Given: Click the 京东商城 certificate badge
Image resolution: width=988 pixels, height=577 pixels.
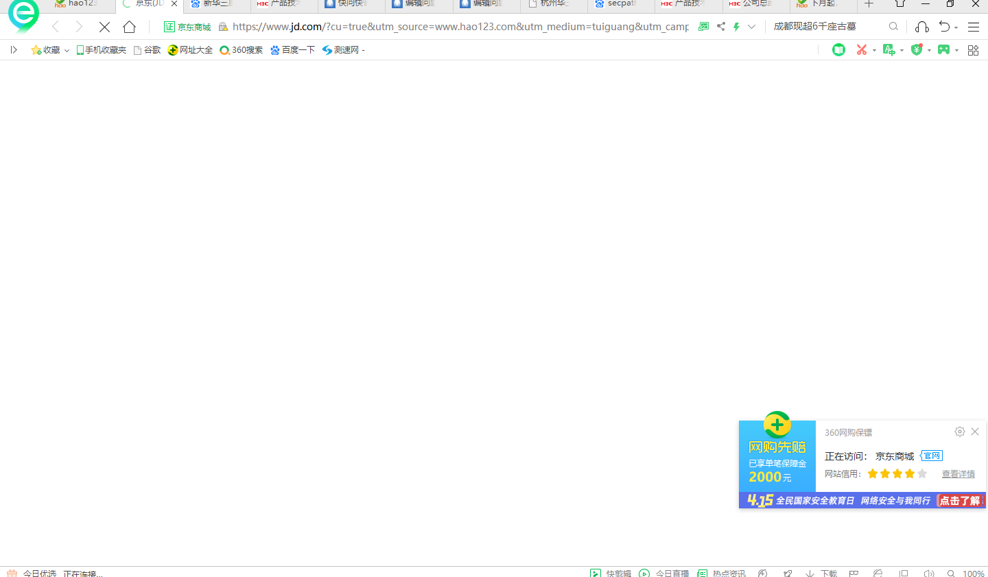Looking at the screenshot, I should coord(187,27).
